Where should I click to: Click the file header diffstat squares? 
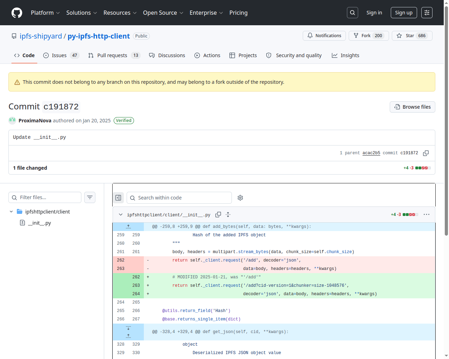(410, 215)
